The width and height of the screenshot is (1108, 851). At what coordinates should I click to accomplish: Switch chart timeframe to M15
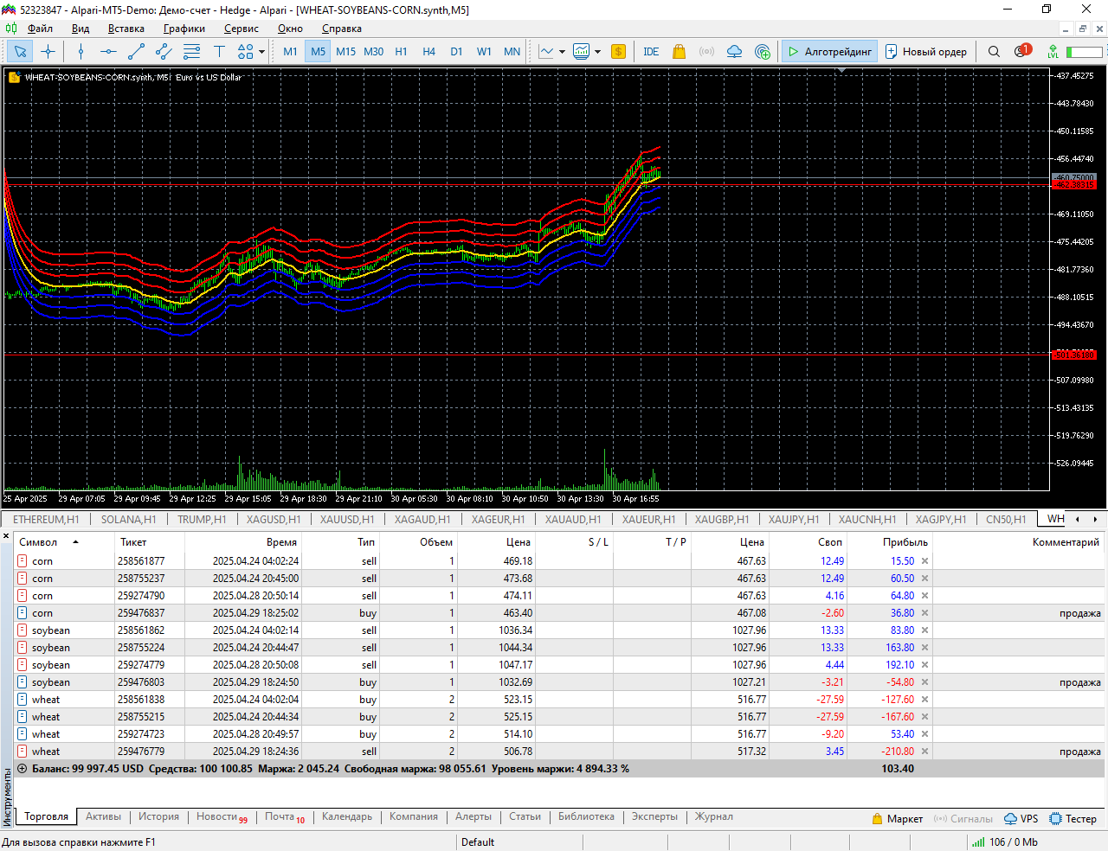pos(345,52)
